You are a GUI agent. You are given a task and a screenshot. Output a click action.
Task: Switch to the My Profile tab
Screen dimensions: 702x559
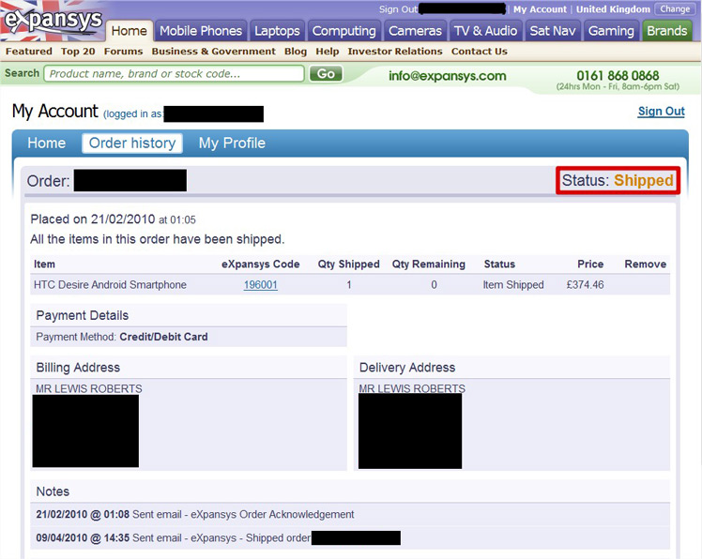click(232, 144)
